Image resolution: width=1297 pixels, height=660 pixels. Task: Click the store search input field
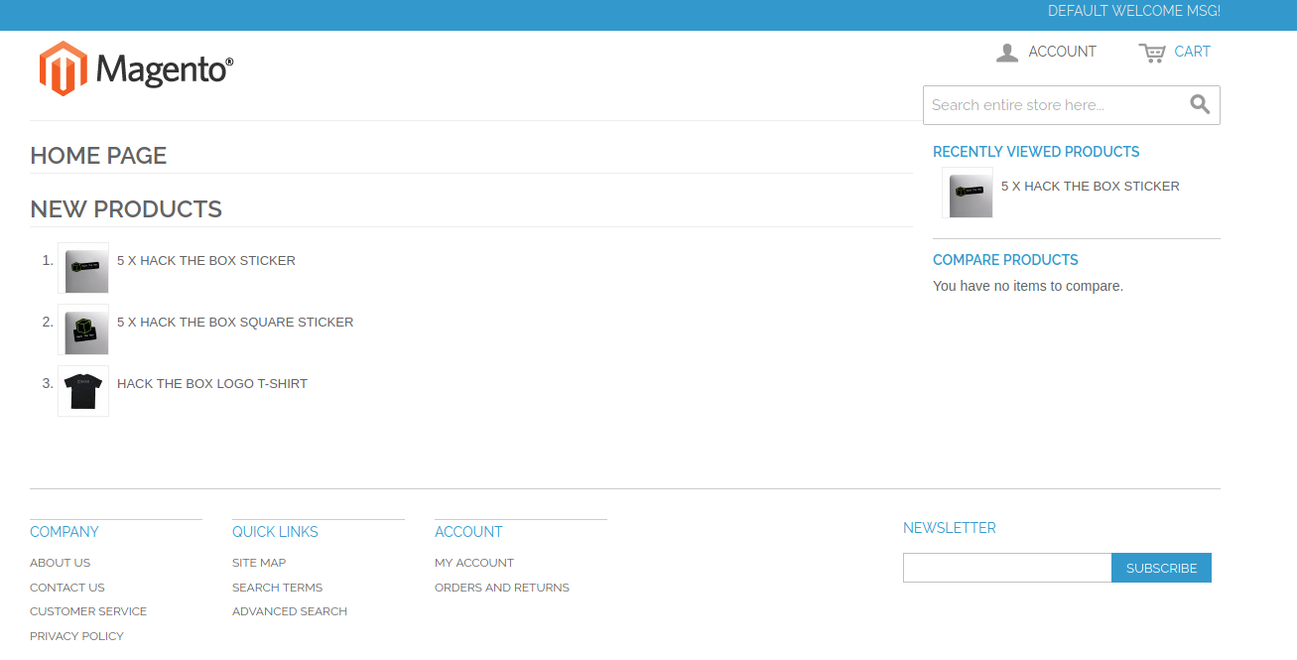1052,104
